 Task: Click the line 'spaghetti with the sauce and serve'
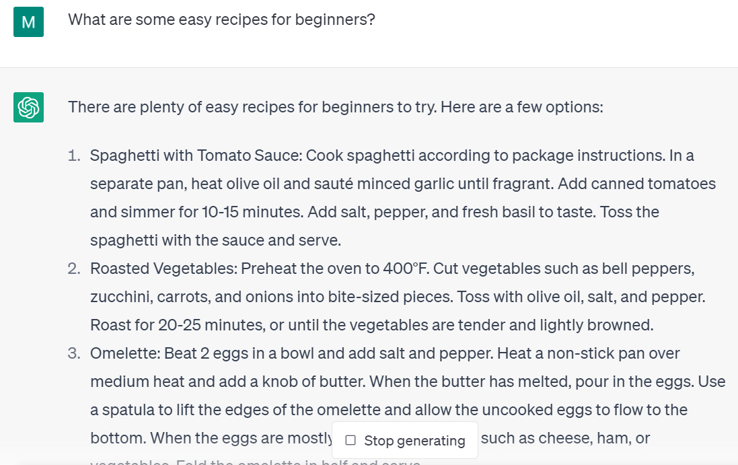[215, 241]
